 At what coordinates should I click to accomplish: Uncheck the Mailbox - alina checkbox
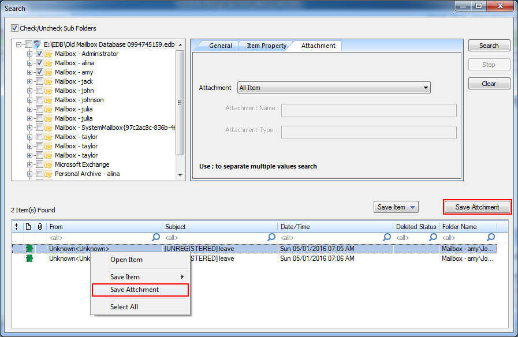tap(39, 63)
